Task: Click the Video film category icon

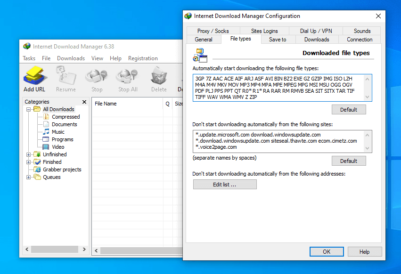Action: click(46, 147)
